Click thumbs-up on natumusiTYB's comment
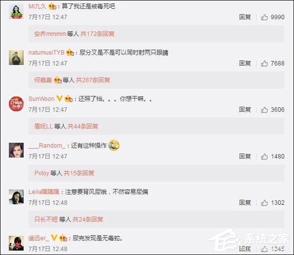294x255 pixels. [x=264, y=64]
